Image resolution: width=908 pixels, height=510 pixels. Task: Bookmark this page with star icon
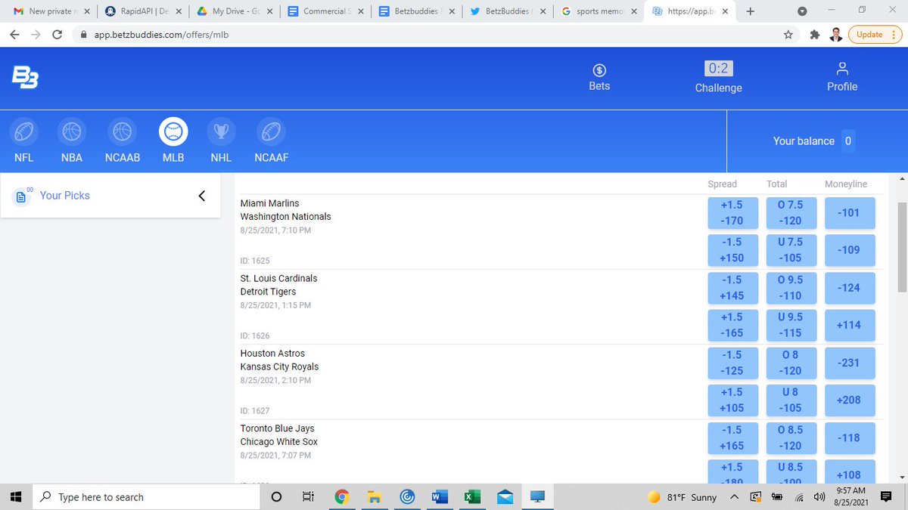click(788, 35)
